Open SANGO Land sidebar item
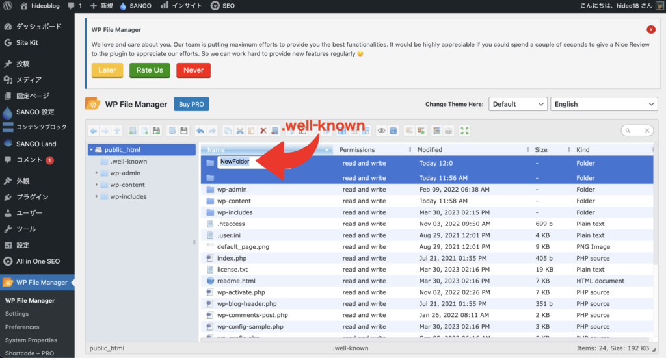The width and height of the screenshot is (666, 358). pos(37,144)
